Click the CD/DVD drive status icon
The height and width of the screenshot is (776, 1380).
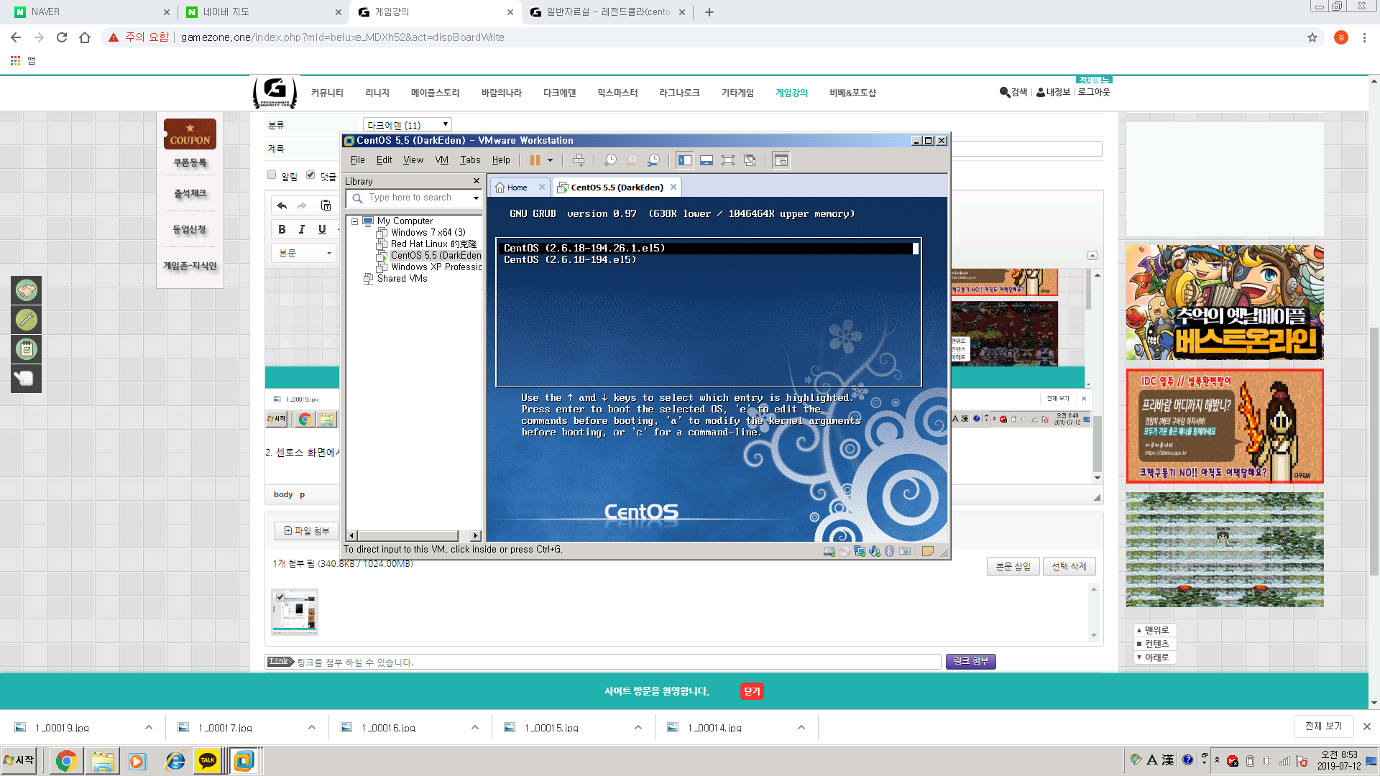844,551
